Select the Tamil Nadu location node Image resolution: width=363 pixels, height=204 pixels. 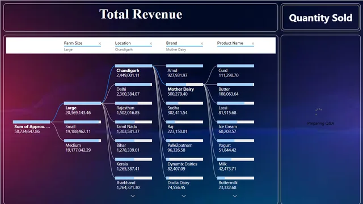[x=134, y=127]
